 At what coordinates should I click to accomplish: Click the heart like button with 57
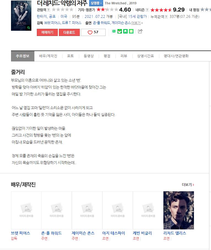(x=93, y=32)
